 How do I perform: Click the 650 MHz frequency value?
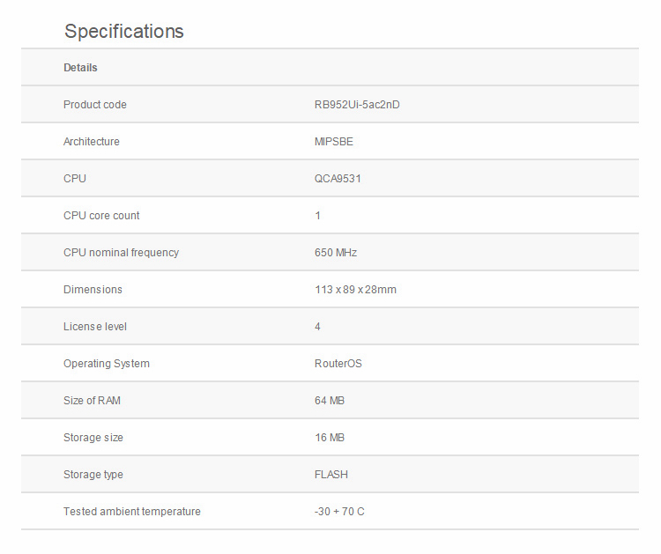tap(336, 253)
